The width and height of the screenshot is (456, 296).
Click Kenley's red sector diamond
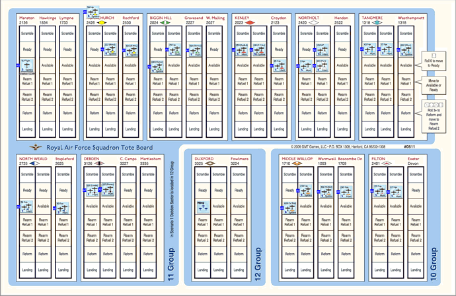pos(250,22)
